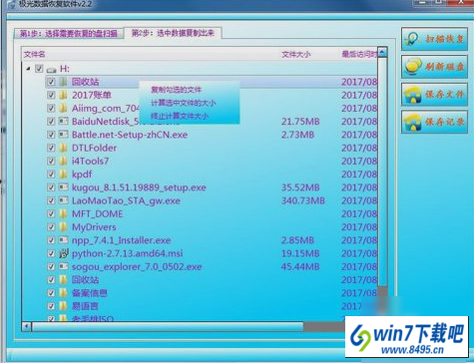This screenshot has height=363, width=474.
Task: Select the kugou_8.1.51.19889_setup.exe file name
Action: (x=139, y=187)
